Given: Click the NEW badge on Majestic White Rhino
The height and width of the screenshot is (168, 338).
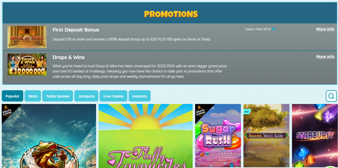Looking at the screenshot, I should pyautogui.click(x=246, y=112).
